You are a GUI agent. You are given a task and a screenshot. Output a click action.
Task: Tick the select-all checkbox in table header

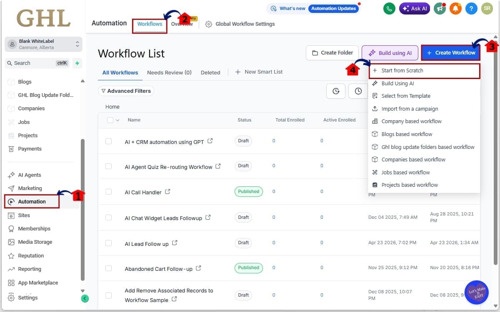point(110,120)
